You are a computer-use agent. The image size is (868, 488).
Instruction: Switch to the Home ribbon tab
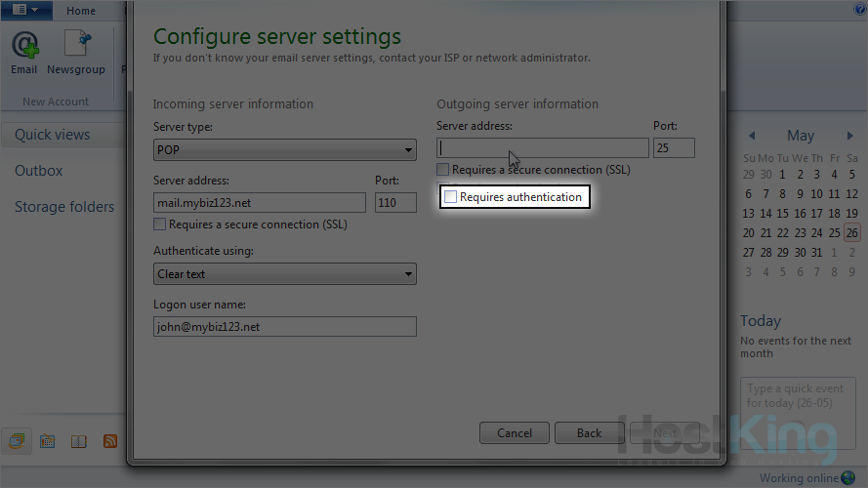(81, 11)
